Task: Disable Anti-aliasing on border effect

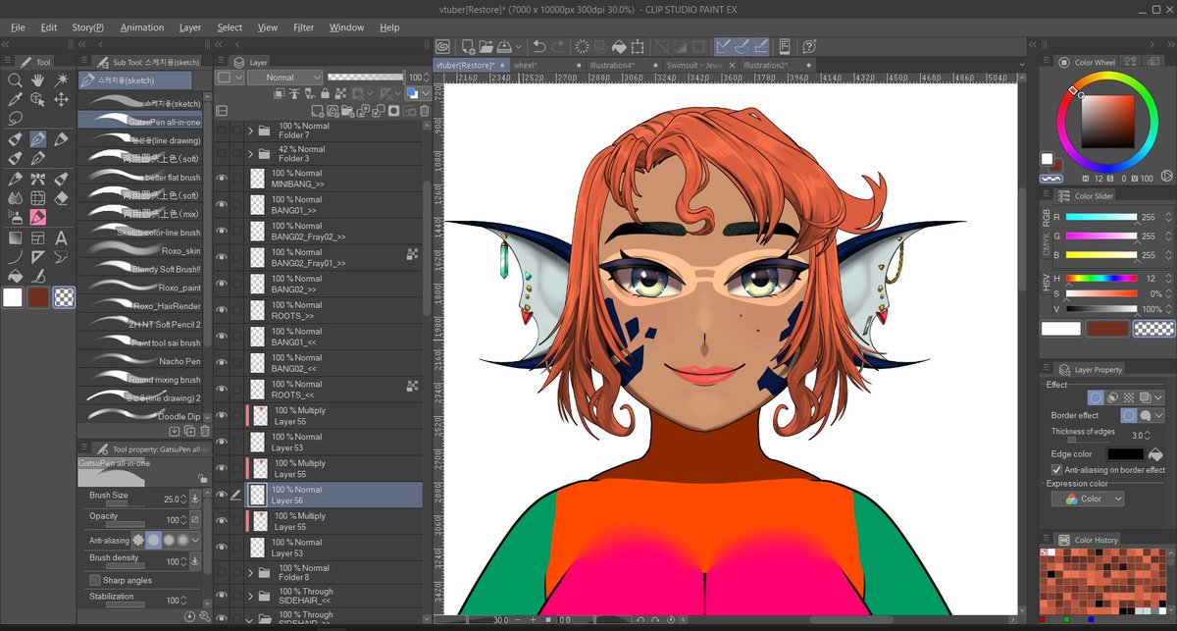Action: [1057, 468]
